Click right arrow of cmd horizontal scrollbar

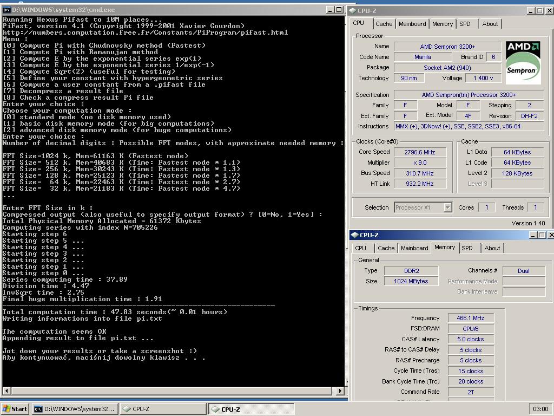click(340, 391)
